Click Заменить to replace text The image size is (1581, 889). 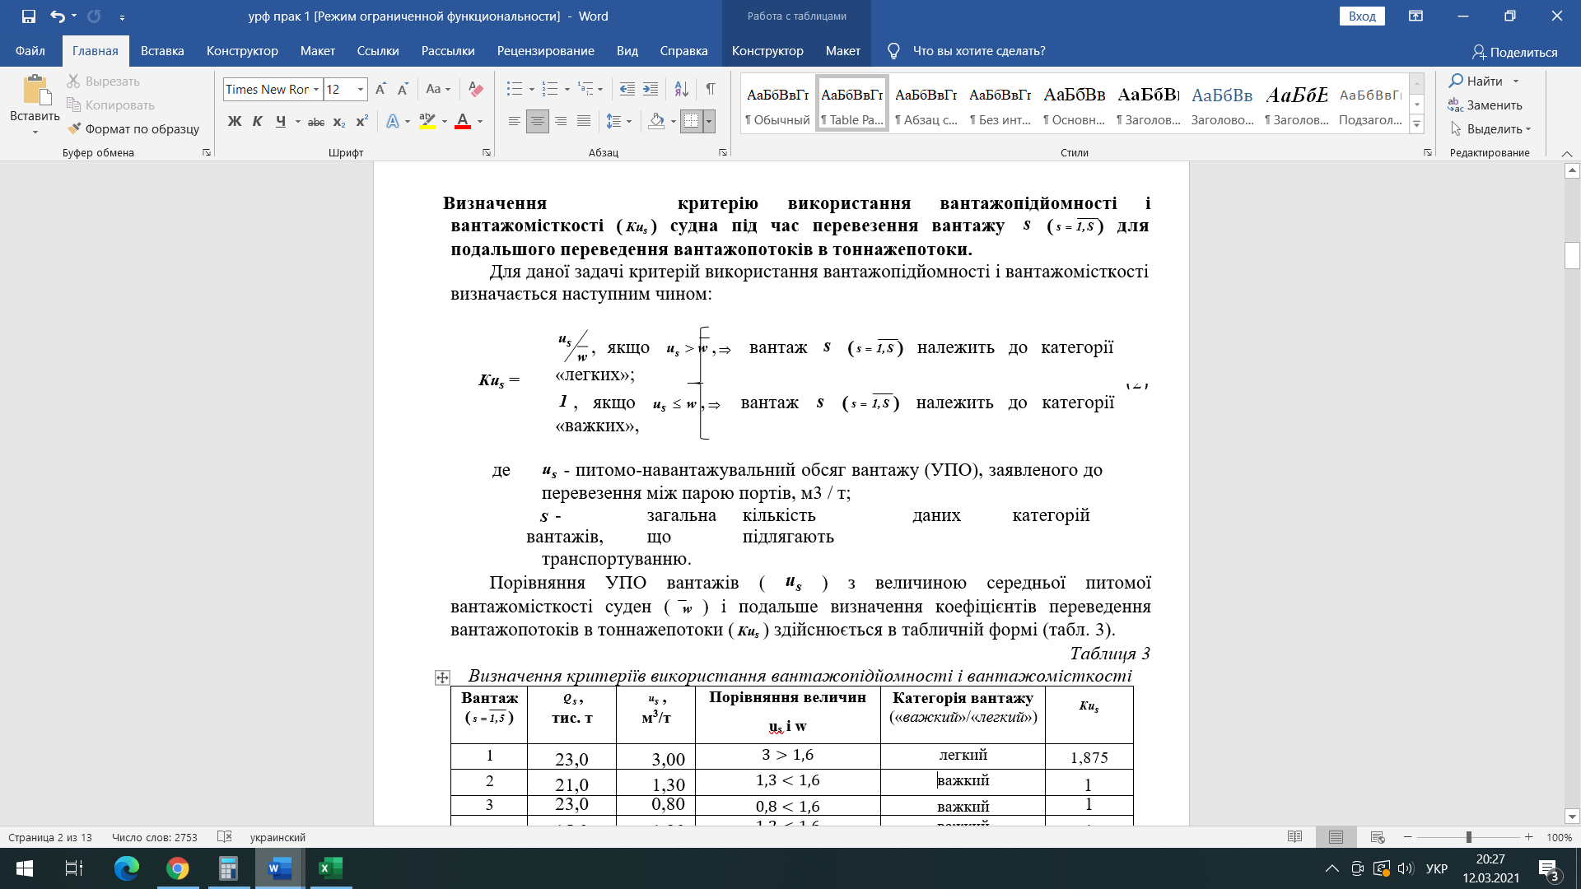pyautogui.click(x=1485, y=105)
